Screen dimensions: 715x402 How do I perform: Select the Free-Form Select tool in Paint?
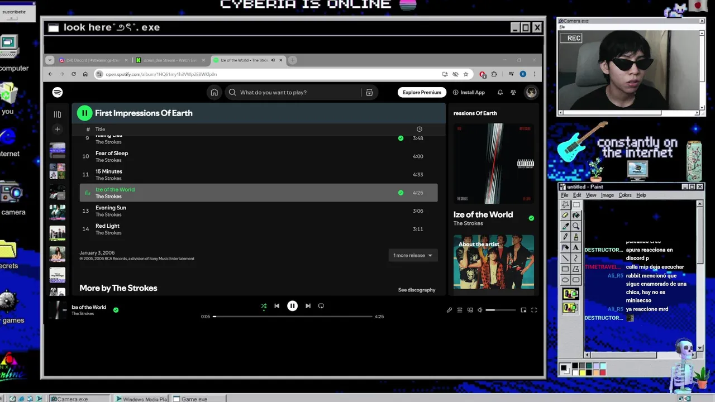click(x=565, y=205)
